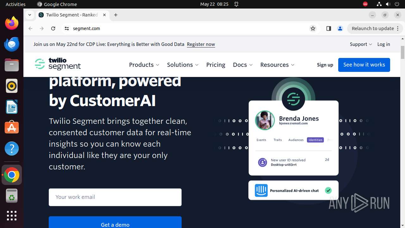Click the green checkmark on chat card
This screenshot has width=405, height=228.
pyautogui.click(x=328, y=191)
